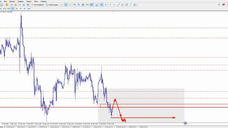Switch to the LTCUSD,H1 chart tab
This screenshot has height=128, width=228.
pos(86,127)
